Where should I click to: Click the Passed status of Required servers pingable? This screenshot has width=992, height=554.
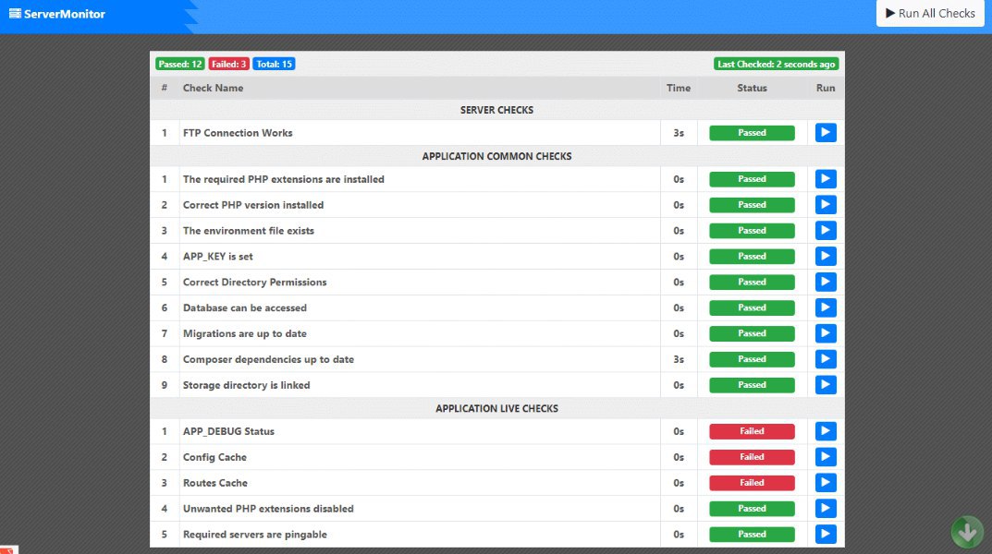pyautogui.click(x=752, y=534)
